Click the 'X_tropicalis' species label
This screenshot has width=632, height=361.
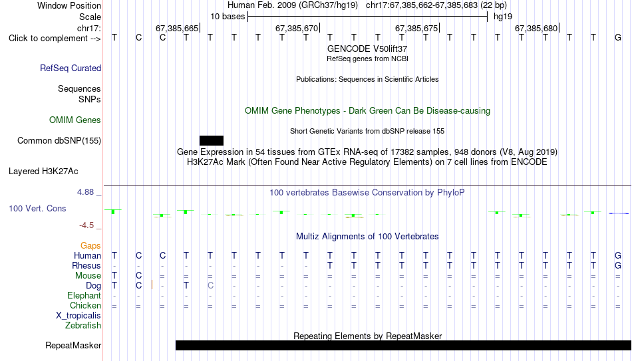(79, 316)
